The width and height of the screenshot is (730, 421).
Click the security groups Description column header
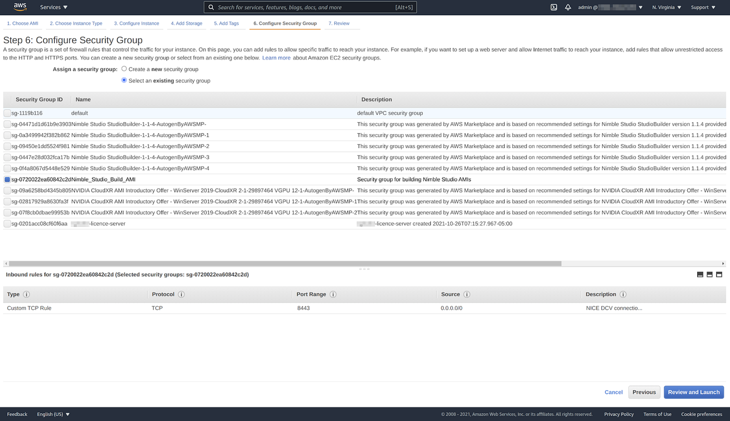tap(376, 99)
